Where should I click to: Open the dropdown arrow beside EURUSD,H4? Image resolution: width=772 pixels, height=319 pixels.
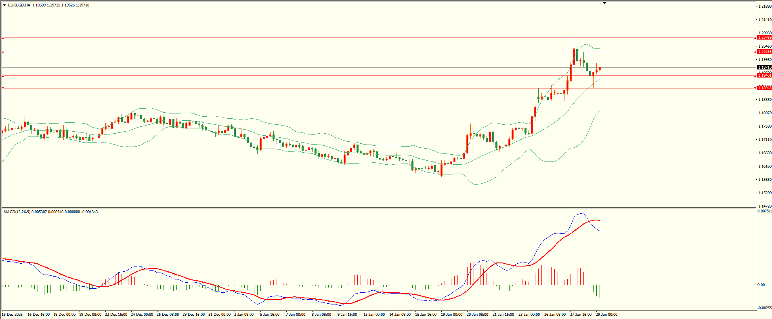pos(4,5)
